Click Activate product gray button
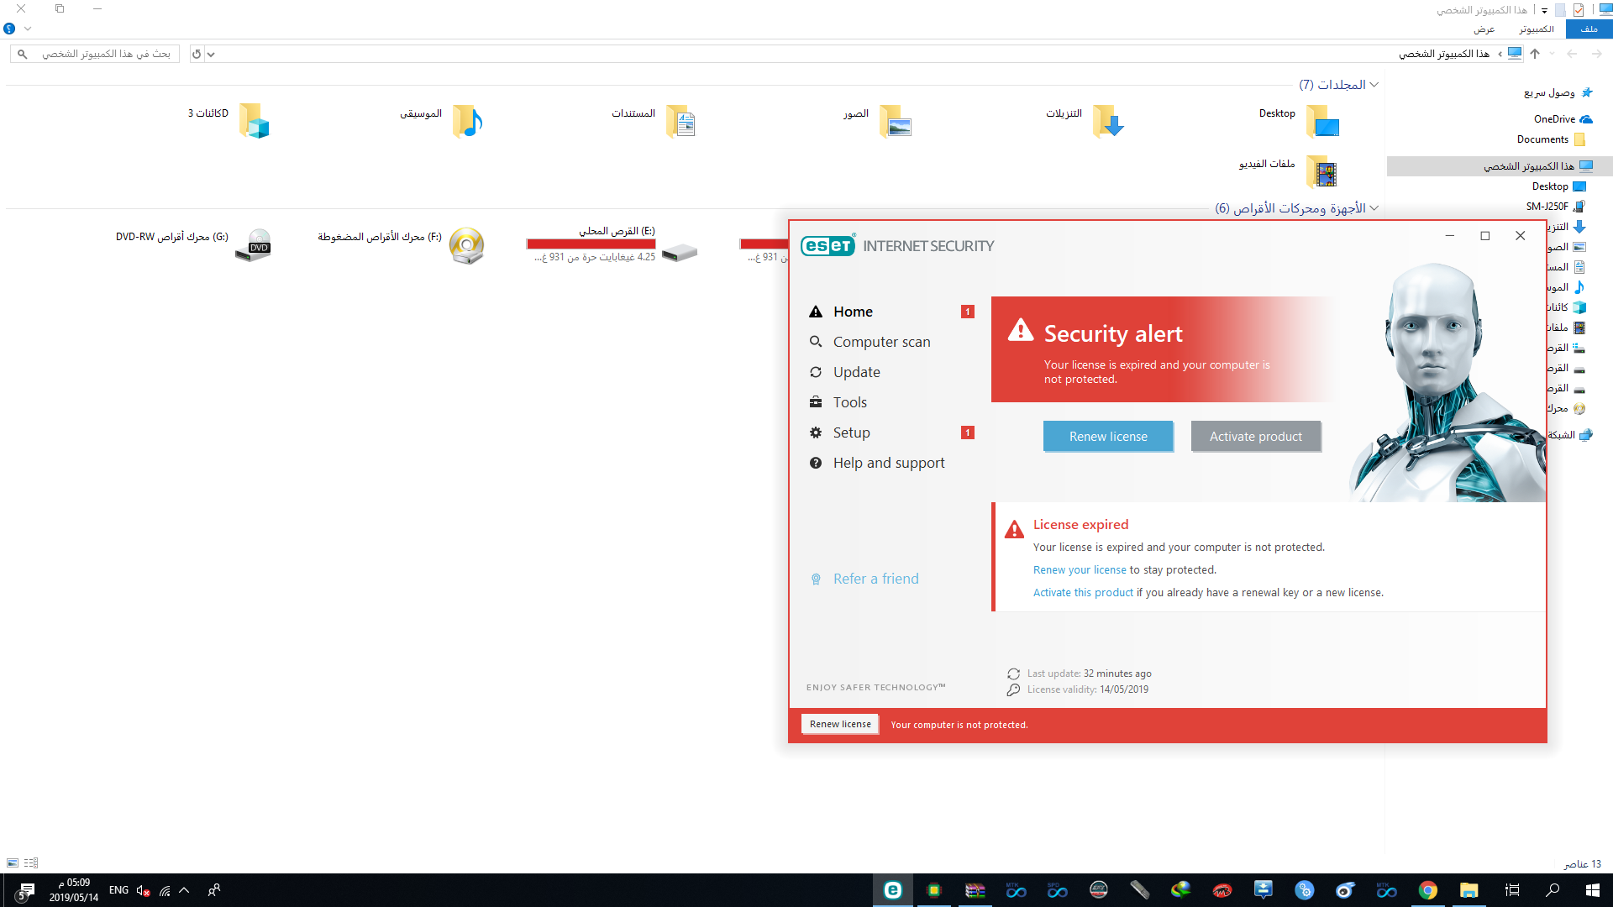Image resolution: width=1613 pixels, height=907 pixels. coord(1256,437)
